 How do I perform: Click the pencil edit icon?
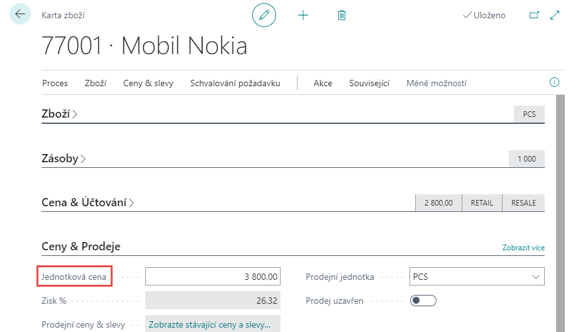[264, 15]
